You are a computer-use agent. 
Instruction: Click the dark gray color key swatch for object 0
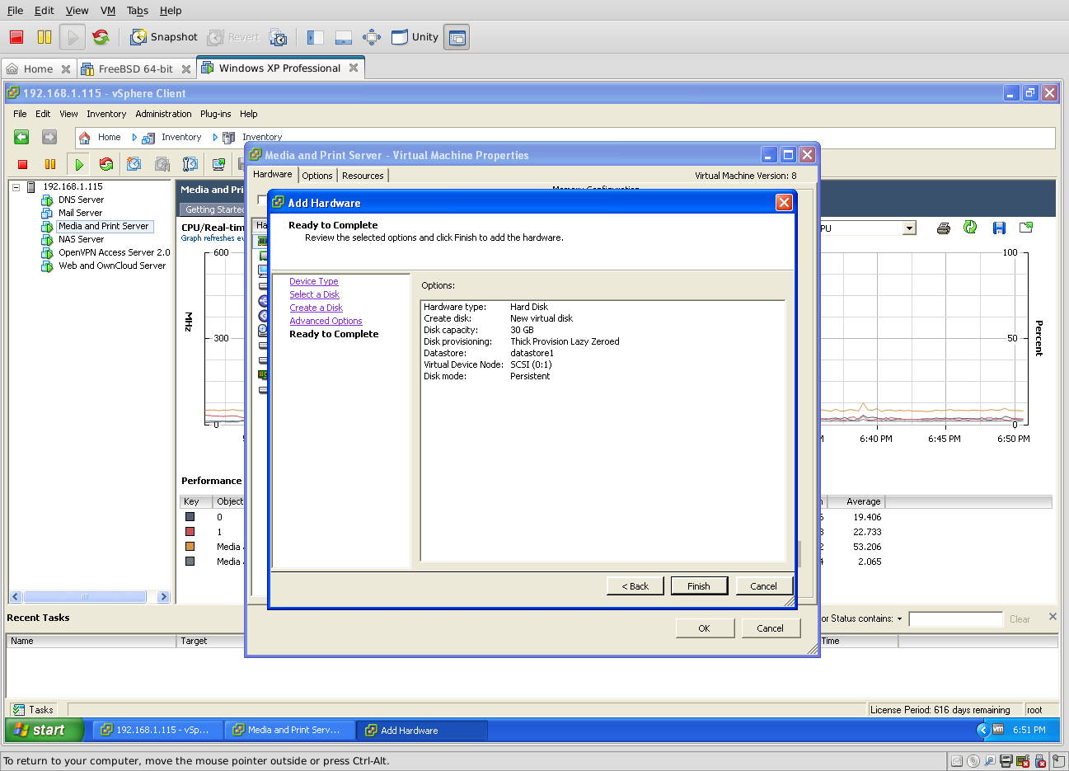click(190, 516)
